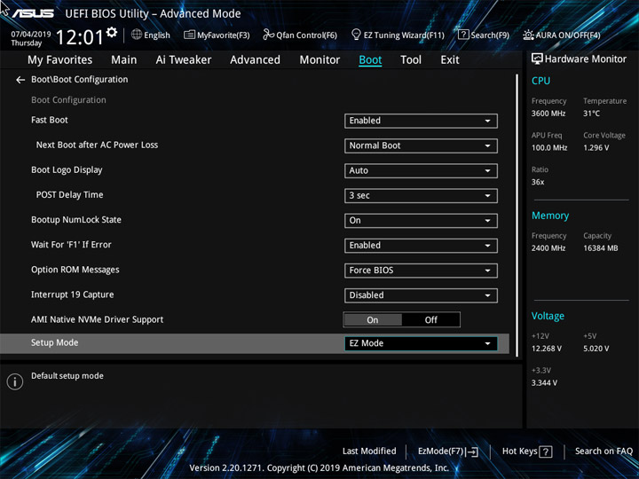
Task: Open the Wait For 'F1' If Error dropdown
Action: coord(421,246)
